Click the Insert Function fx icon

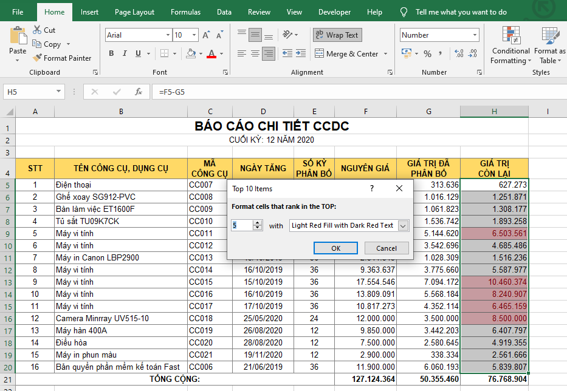tap(139, 92)
